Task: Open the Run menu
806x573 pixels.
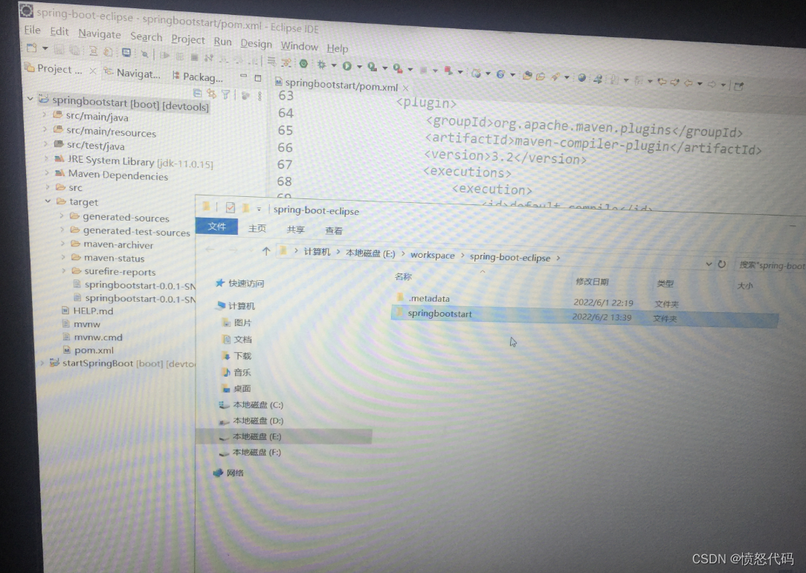Action: [x=222, y=41]
